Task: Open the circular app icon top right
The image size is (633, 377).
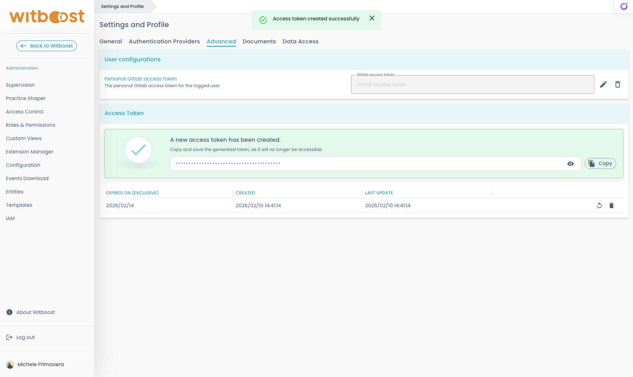Action: (x=623, y=6)
